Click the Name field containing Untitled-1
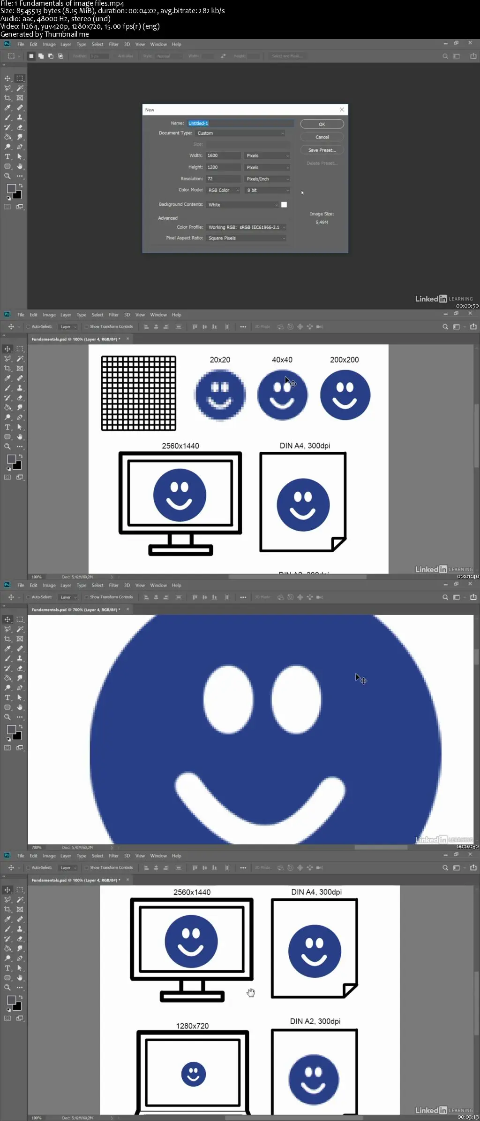480x1121 pixels. pyautogui.click(x=240, y=124)
